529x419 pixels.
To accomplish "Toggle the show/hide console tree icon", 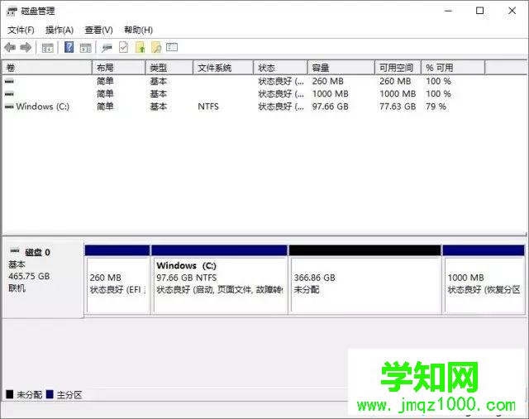I will tap(48, 48).
